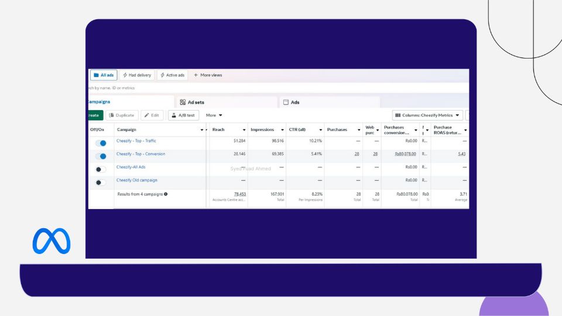Open the Columns: Cheezify Metrics dropdown

click(427, 115)
